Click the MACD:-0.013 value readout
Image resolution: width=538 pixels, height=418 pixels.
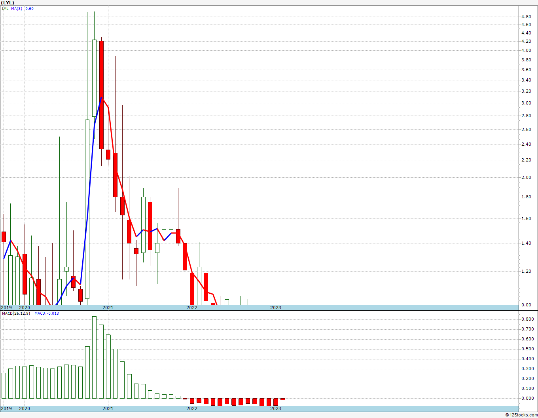pos(47,313)
